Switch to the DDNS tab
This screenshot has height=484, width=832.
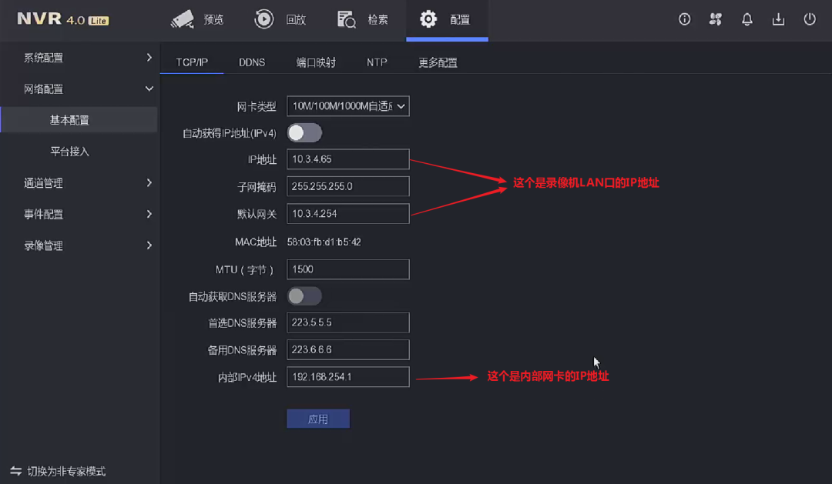tap(253, 62)
